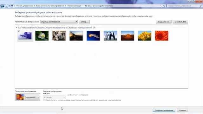The width and height of the screenshot is (203, 114).
Task: Open the 'Заполнение' picture position dropdown
Action: [x=28, y=97]
